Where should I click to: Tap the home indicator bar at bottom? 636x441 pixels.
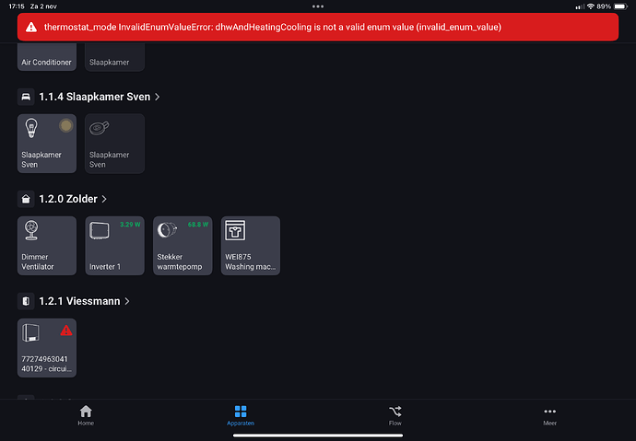tap(318, 435)
